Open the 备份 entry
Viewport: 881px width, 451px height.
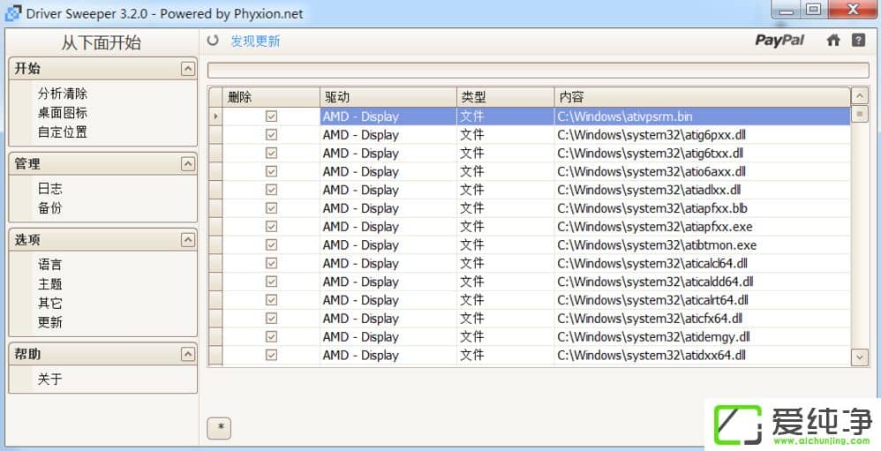click(x=50, y=207)
